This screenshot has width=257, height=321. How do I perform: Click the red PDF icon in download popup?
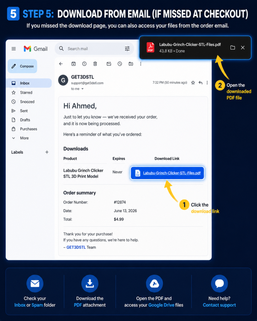pos(150,47)
